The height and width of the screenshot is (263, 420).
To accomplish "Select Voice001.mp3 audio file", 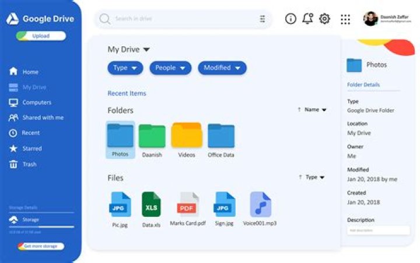I will 260,205.
